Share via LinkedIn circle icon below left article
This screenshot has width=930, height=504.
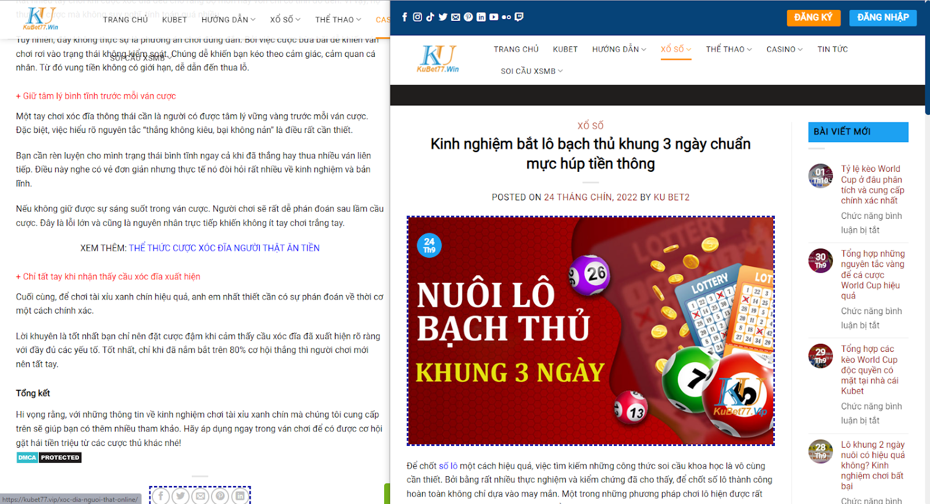pos(240,496)
